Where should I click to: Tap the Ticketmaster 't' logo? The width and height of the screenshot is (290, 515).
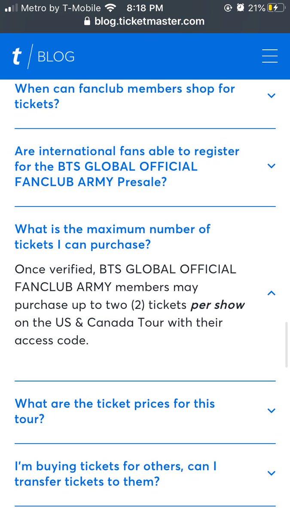click(x=16, y=57)
